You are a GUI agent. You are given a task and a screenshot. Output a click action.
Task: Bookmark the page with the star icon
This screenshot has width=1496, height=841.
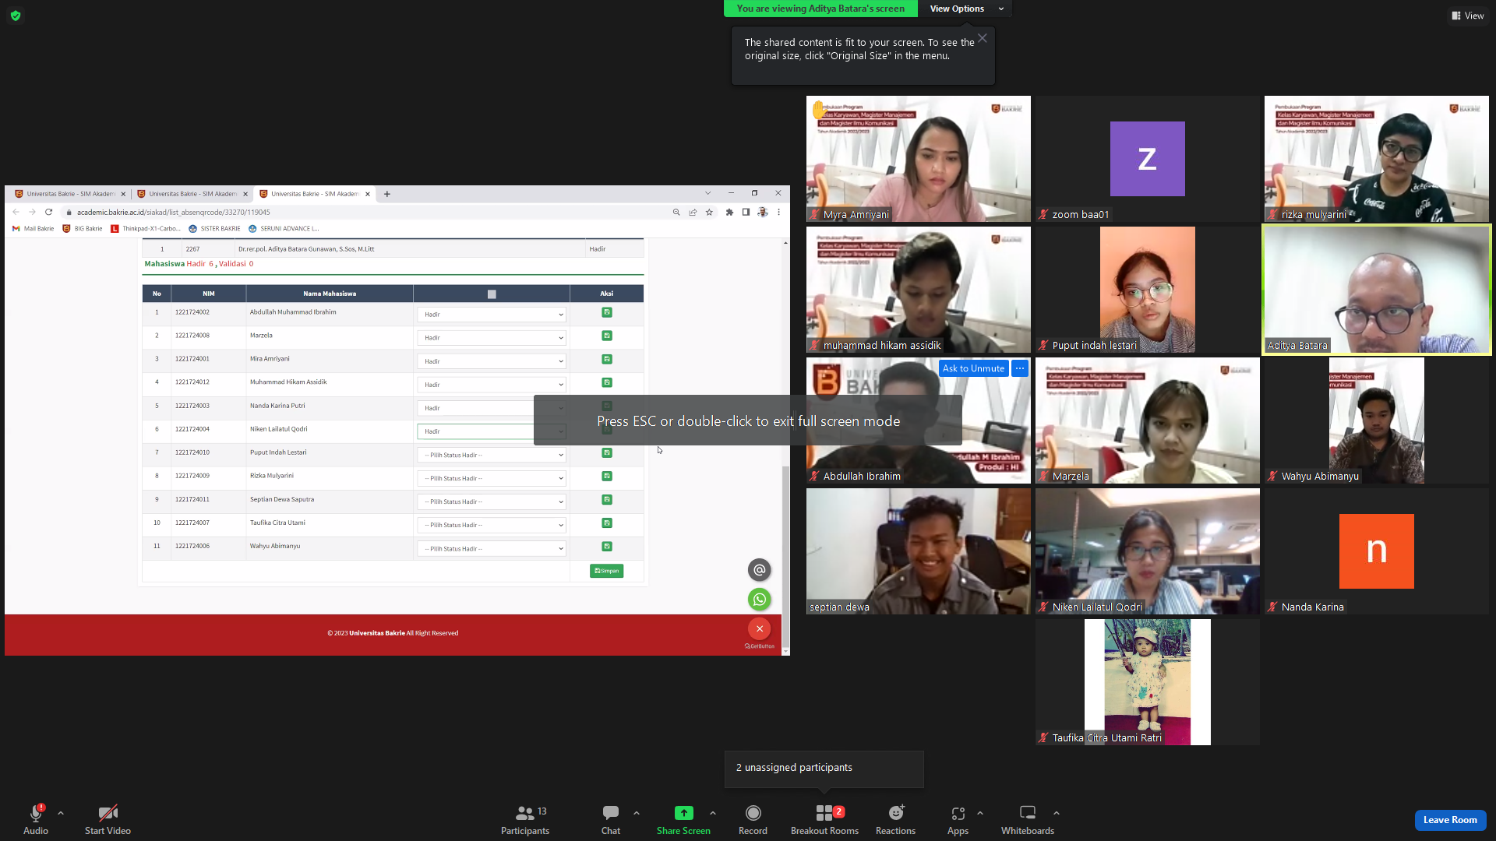click(x=709, y=212)
